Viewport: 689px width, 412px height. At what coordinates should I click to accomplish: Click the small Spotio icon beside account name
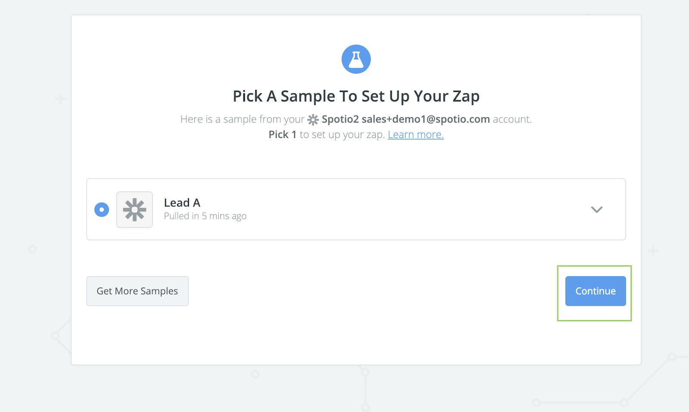click(313, 120)
